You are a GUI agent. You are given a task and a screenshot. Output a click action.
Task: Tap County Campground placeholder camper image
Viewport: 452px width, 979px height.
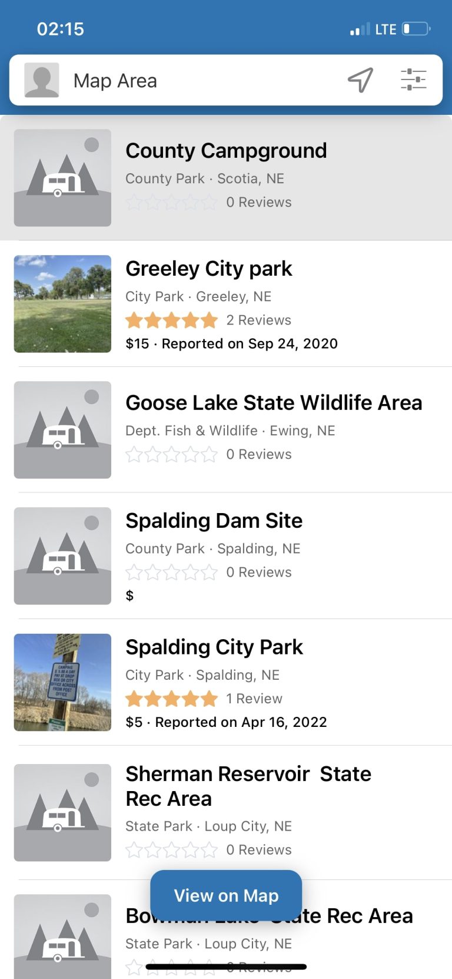click(62, 178)
